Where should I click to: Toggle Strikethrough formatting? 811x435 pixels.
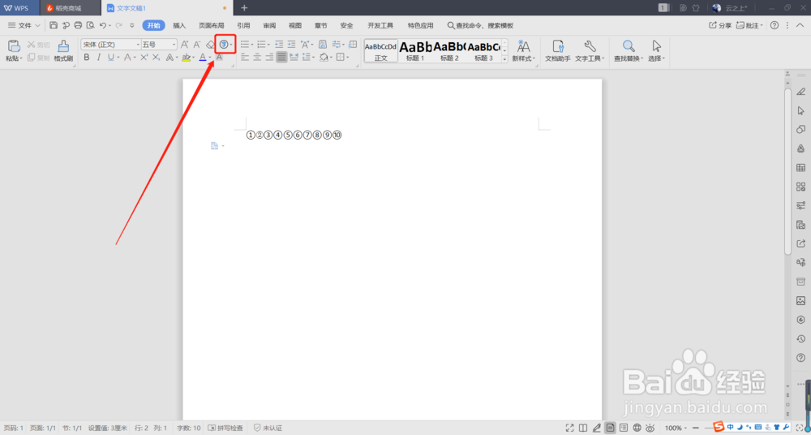point(127,57)
